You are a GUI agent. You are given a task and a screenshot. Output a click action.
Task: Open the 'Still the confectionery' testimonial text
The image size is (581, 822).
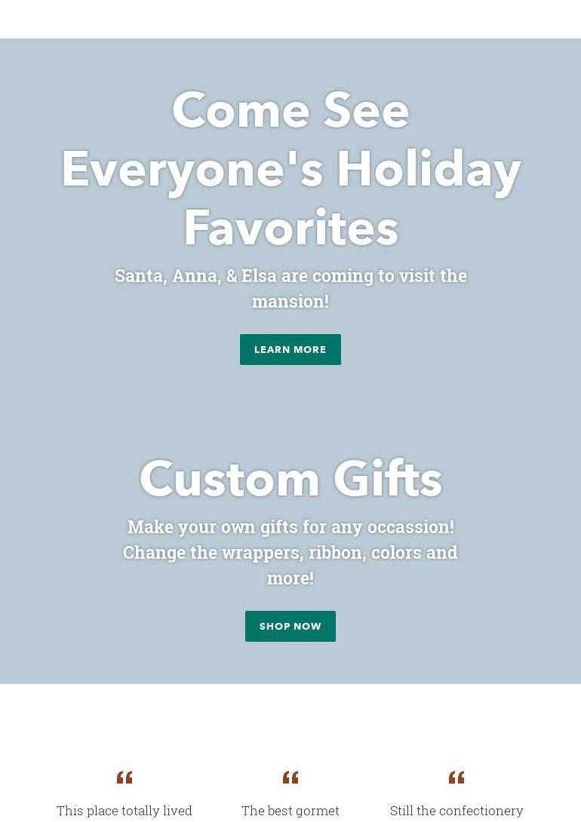pyautogui.click(x=456, y=811)
